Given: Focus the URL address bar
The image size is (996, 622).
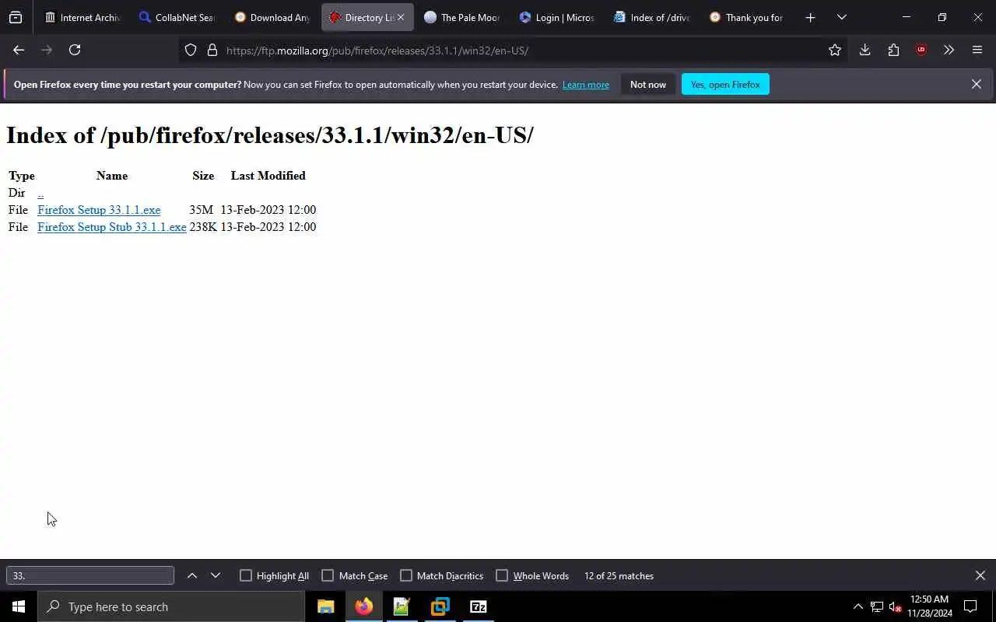Looking at the screenshot, I should [x=514, y=51].
